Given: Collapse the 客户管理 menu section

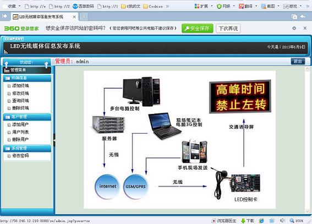Looking at the screenshot, I should pyautogui.click(x=27, y=117).
